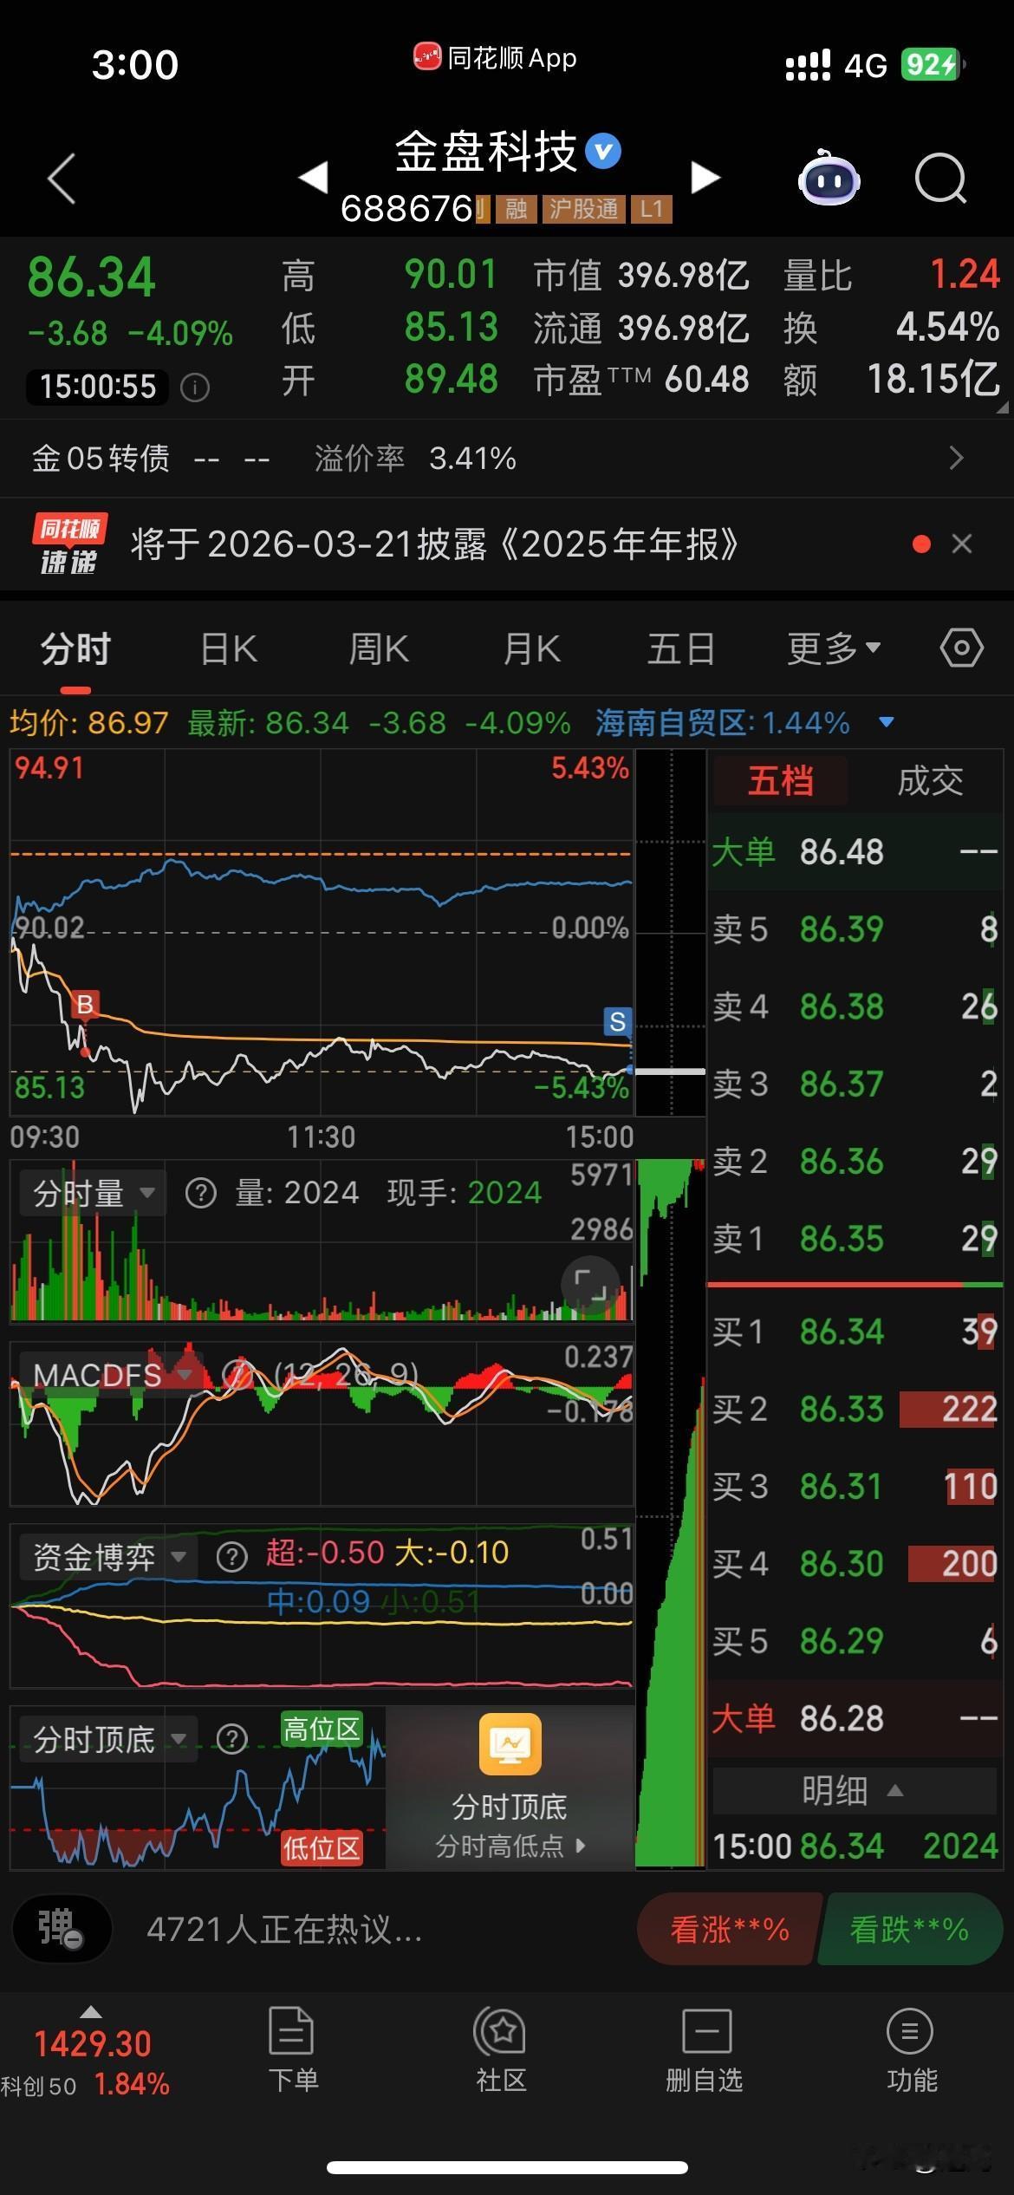Open 分时量 indicator dropdown
The width and height of the screenshot is (1014, 2195).
[x=92, y=1194]
